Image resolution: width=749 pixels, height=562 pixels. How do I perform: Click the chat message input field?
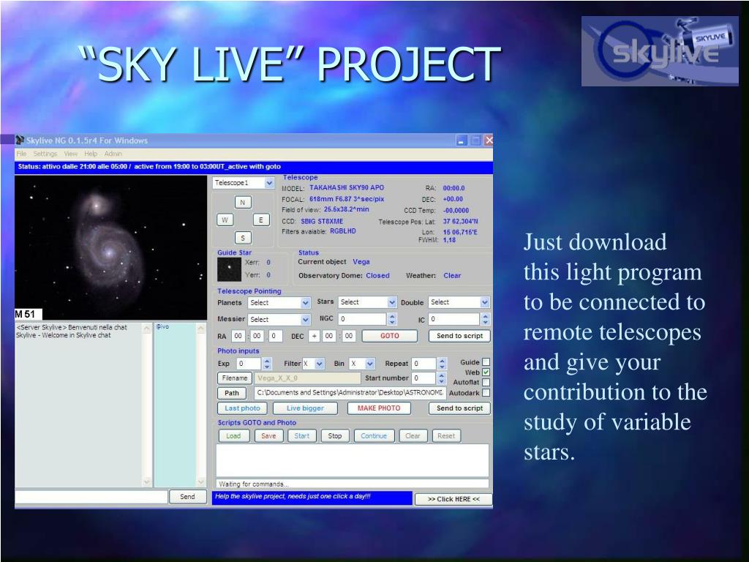coord(91,497)
